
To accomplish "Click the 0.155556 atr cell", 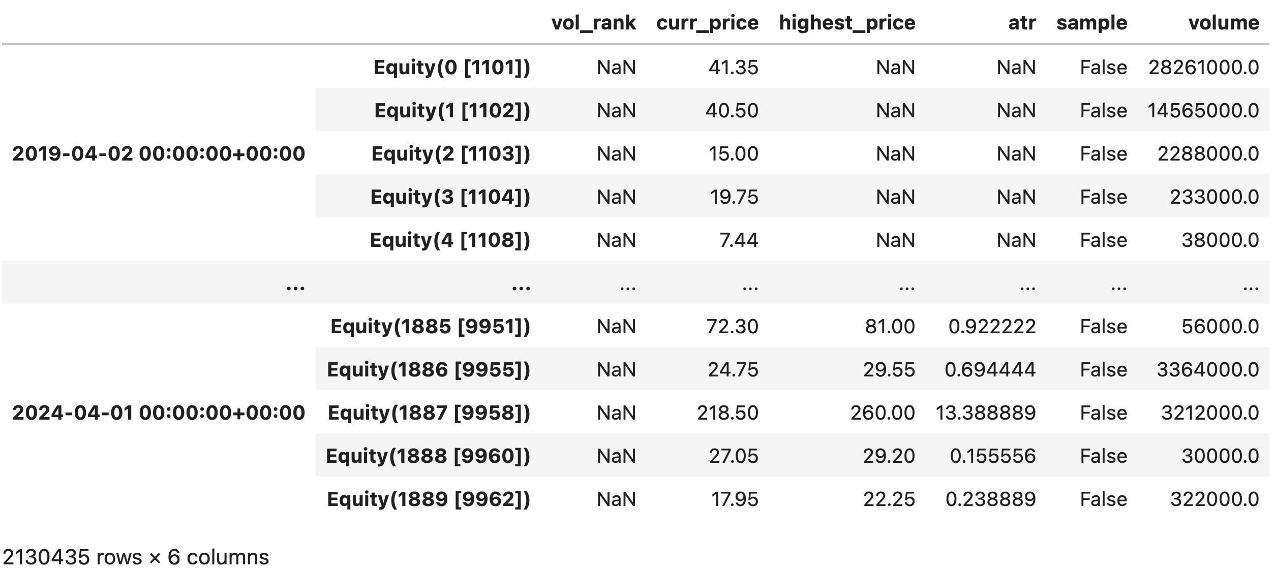I will click(x=992, y=456).
